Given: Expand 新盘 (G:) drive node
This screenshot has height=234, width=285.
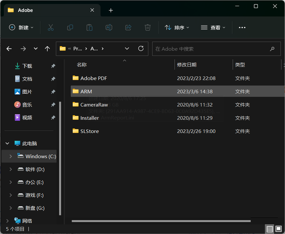Looking at the screenshot, I should 10,208.
